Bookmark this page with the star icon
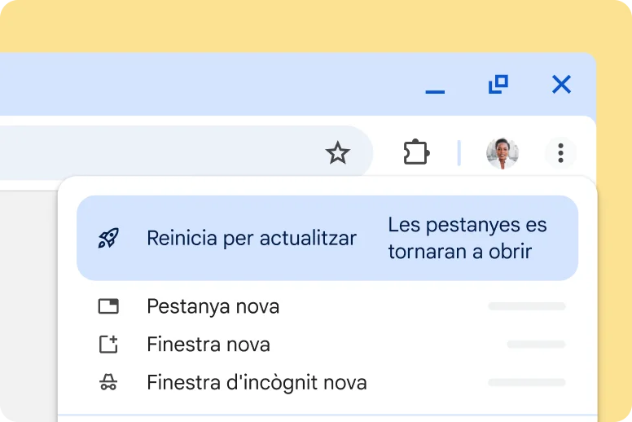Screen dimensions: 632x422 (x=337, y=152)
